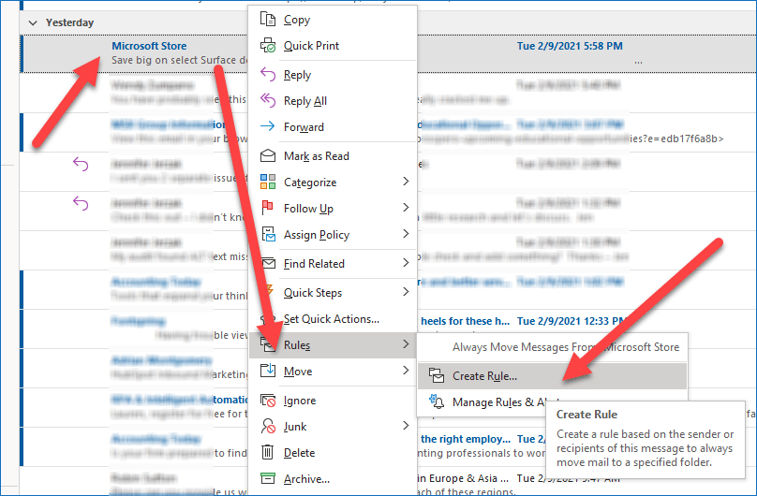This screenshot has width=757, height=496.
Task: Expand the Assign Policy submenu arrow
Action: pos(406,234)
